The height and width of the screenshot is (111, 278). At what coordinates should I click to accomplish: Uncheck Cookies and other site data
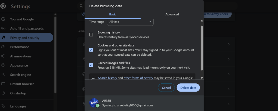point(91,50)
